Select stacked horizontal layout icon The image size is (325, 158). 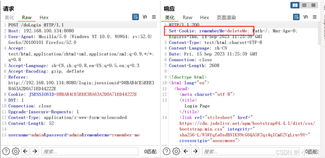tap(304, 5)
